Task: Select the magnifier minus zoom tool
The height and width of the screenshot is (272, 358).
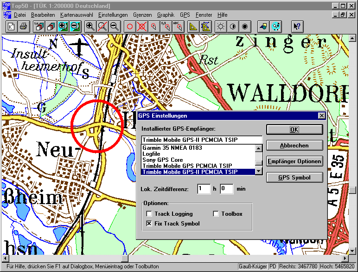Action: (x=115, y=27)
